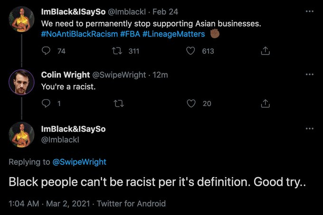Screen dimensions: 323x215
Task: Reply to the Asian businesses tweet
Action: point(47,51)
